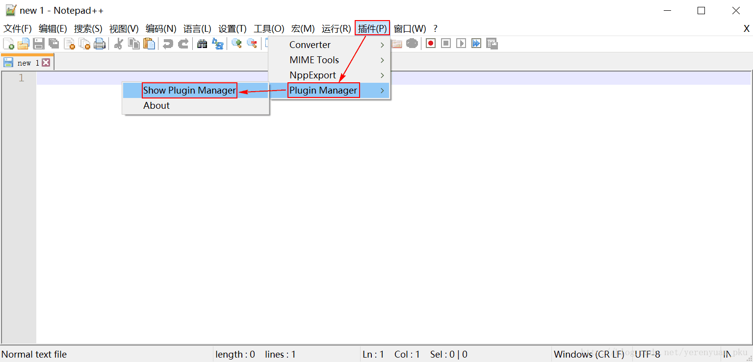This screenshot has width=753, height=362.
Task: Open the 宏(M) menu
Action: tap(303, 29)
